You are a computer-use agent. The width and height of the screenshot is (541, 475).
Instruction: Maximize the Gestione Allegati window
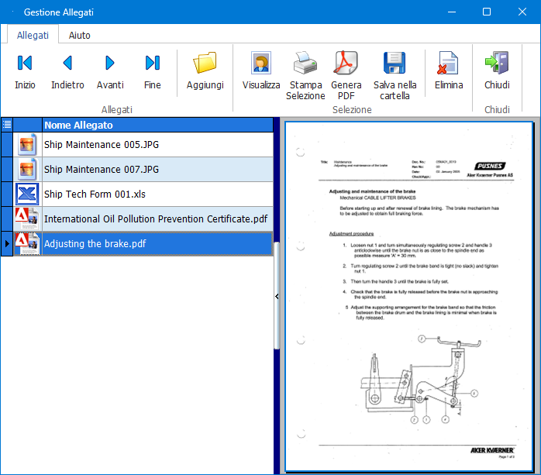(x=487, y=12)
